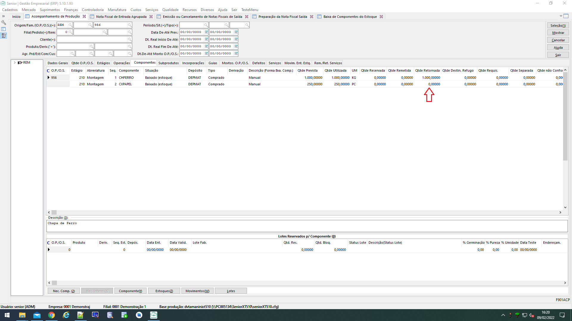Click search icon beside O.P. number 956
Image resolution: width=572 pixels, height=321 pixels.
coord(130,25)
